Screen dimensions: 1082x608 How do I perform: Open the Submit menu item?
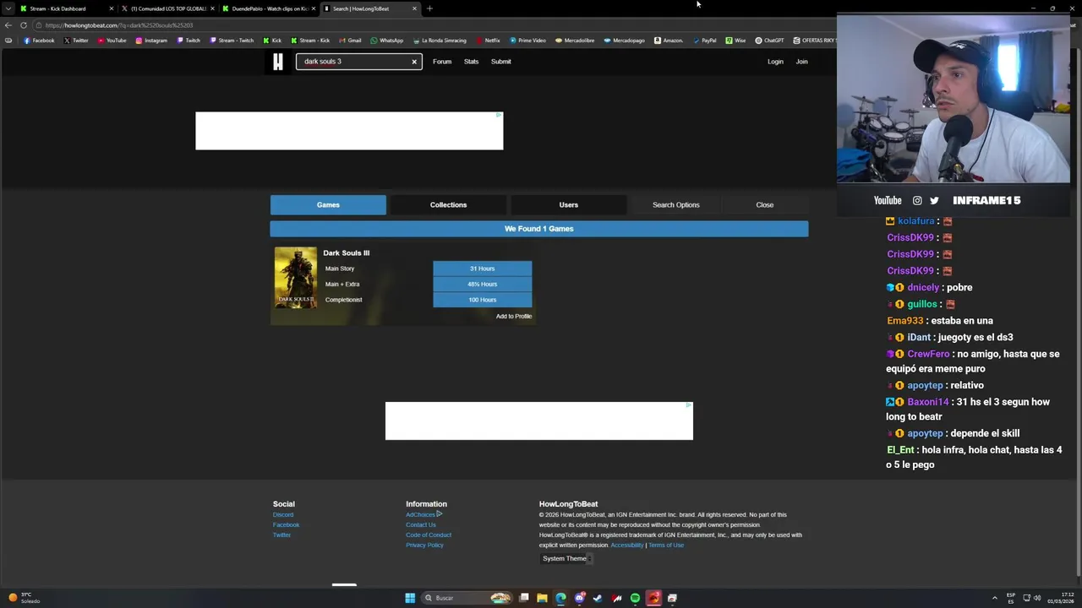501,62
